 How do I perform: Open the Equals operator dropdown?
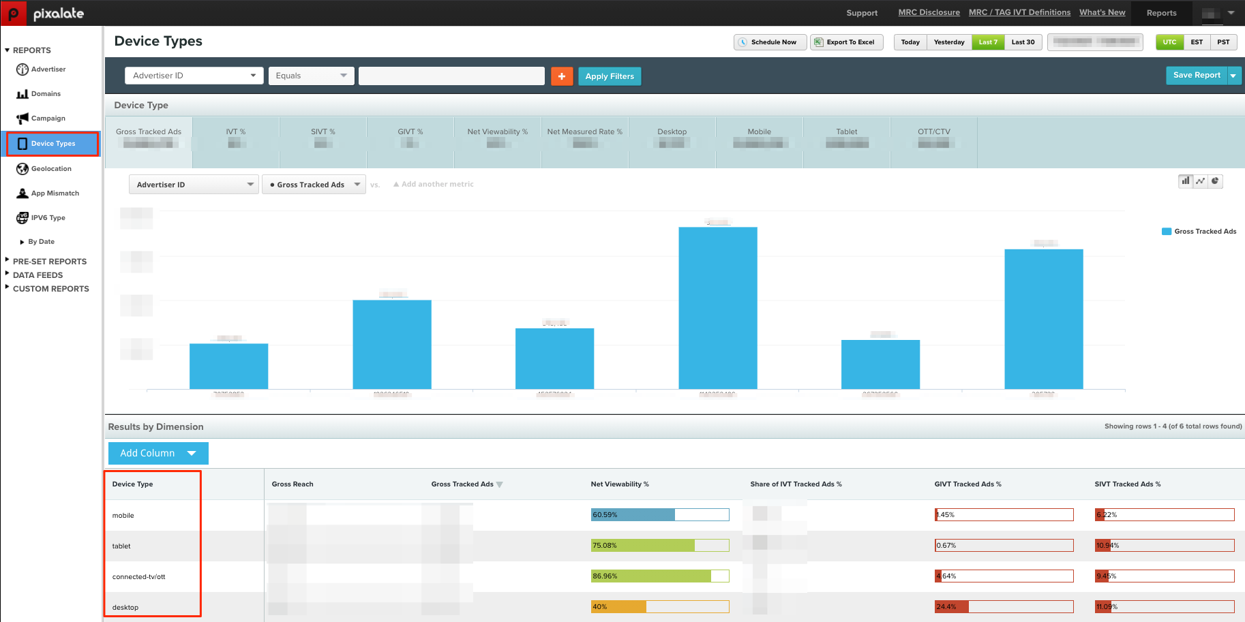pyautogui.click(x=312, y=76)
